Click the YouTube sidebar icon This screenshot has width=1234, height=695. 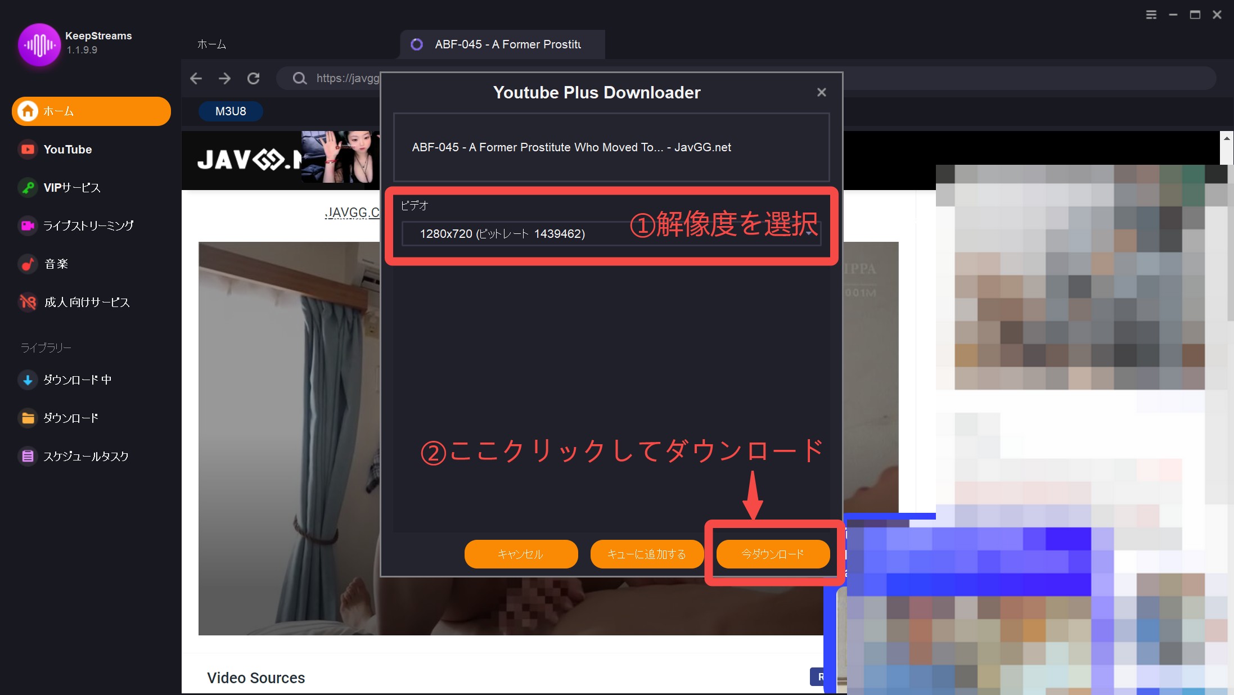tap(28, 150)
